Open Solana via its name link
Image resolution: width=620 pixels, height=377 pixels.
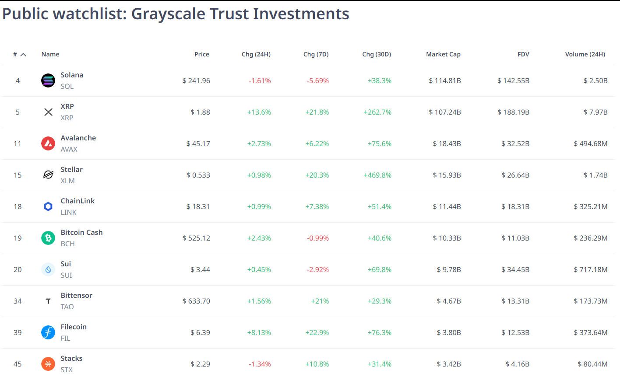coord(72,75)
